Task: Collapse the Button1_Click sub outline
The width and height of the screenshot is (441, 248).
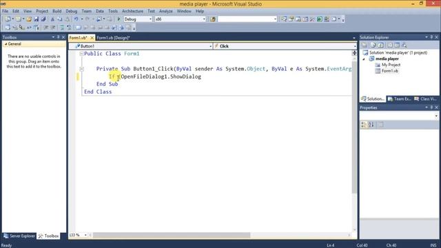Action: tap(81, 69)
